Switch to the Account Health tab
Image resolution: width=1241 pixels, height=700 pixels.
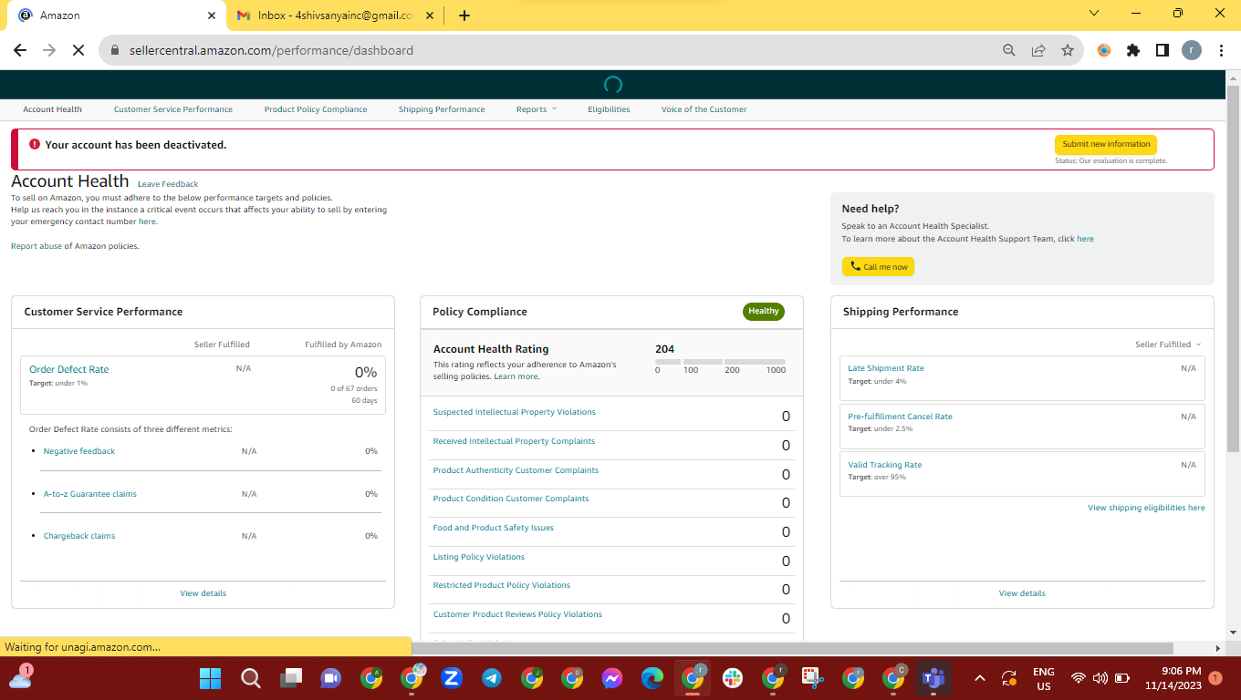tap(53, 109)
